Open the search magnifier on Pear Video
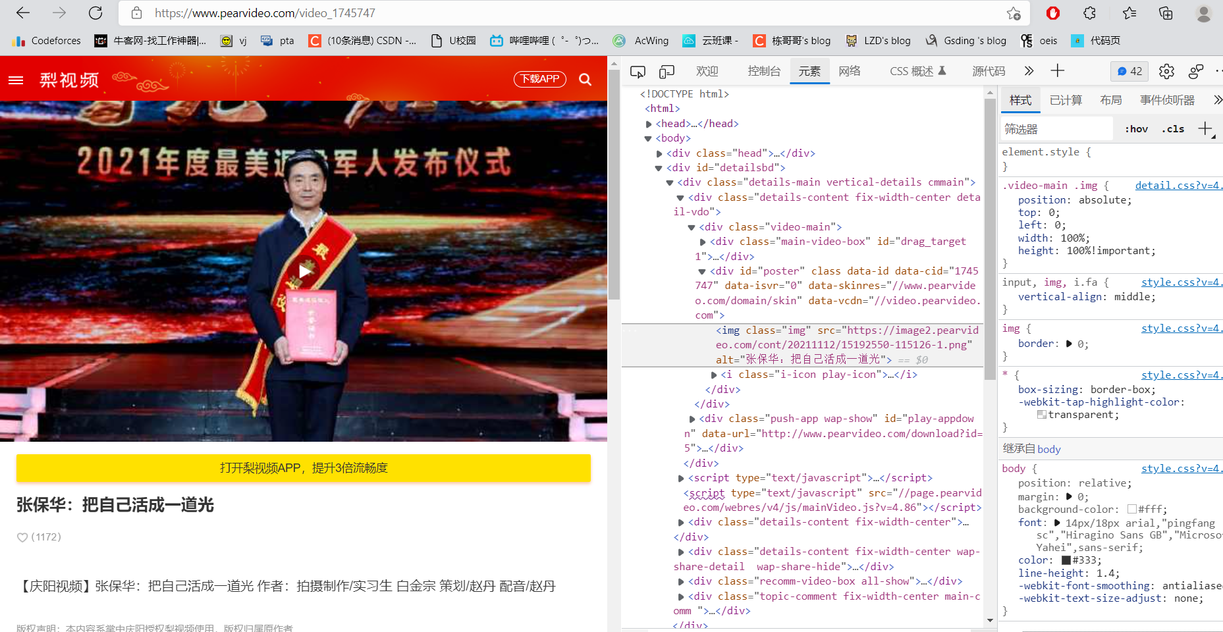The width and height of the screenshot is (1223, 632). [x=585, y=80]
